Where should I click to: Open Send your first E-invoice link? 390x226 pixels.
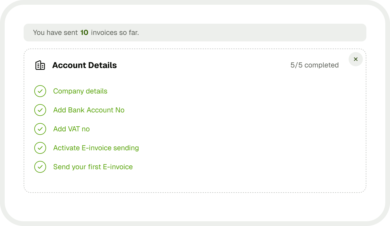(x=93, y=167)
